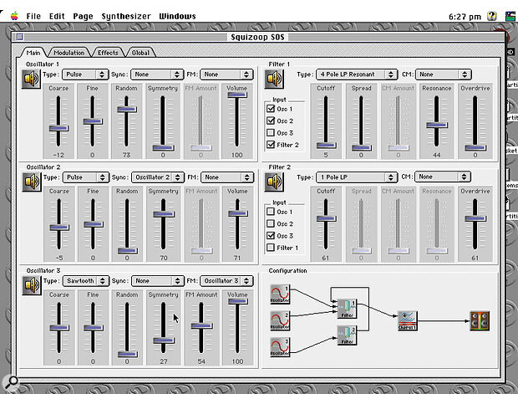Open the File menu
Screen dimensions: 518x394
click(33, 16)
